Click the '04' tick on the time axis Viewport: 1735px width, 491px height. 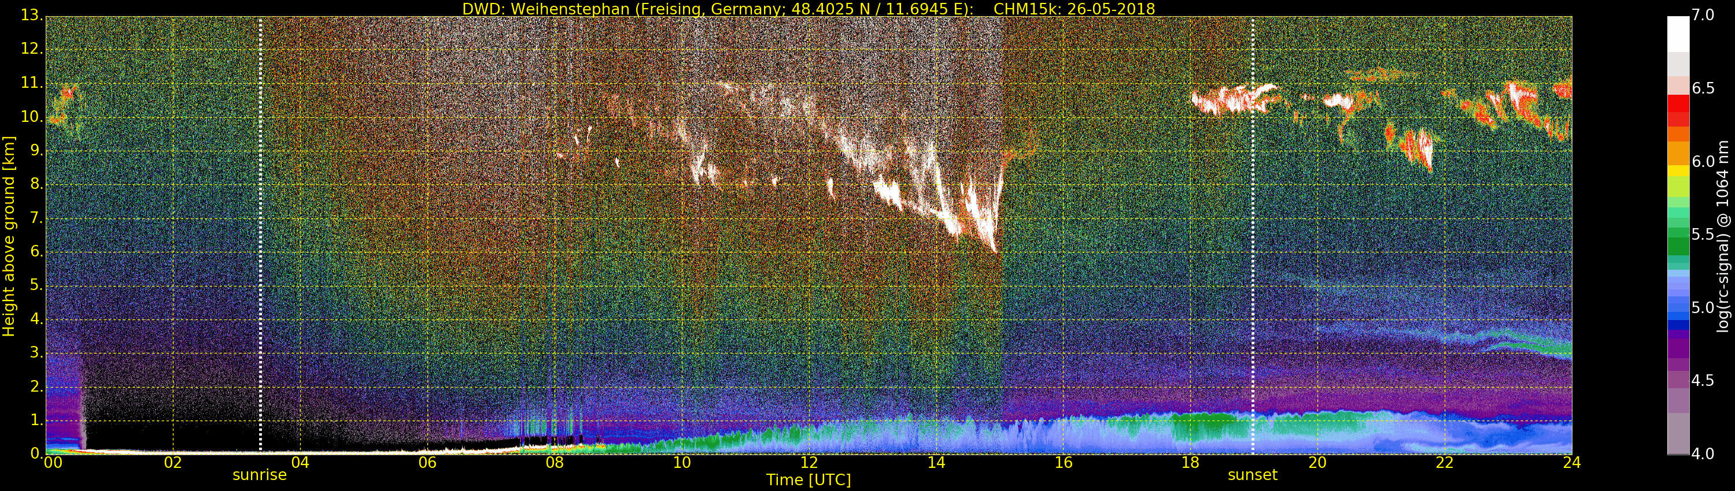(300, 463)
